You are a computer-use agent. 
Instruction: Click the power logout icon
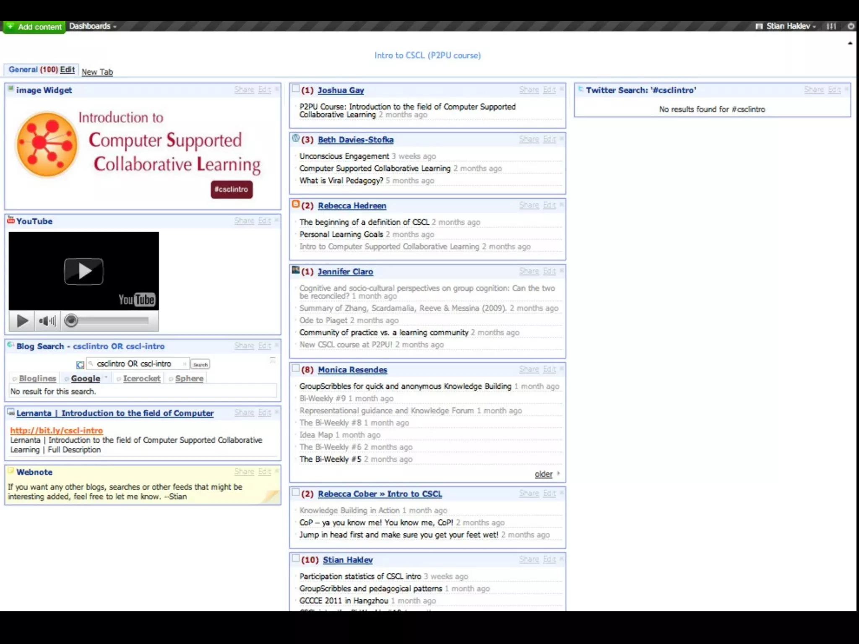pos(851,26)
